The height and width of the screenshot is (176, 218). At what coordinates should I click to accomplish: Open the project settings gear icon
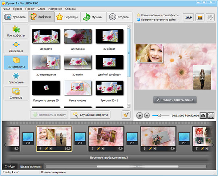point(210,17)
